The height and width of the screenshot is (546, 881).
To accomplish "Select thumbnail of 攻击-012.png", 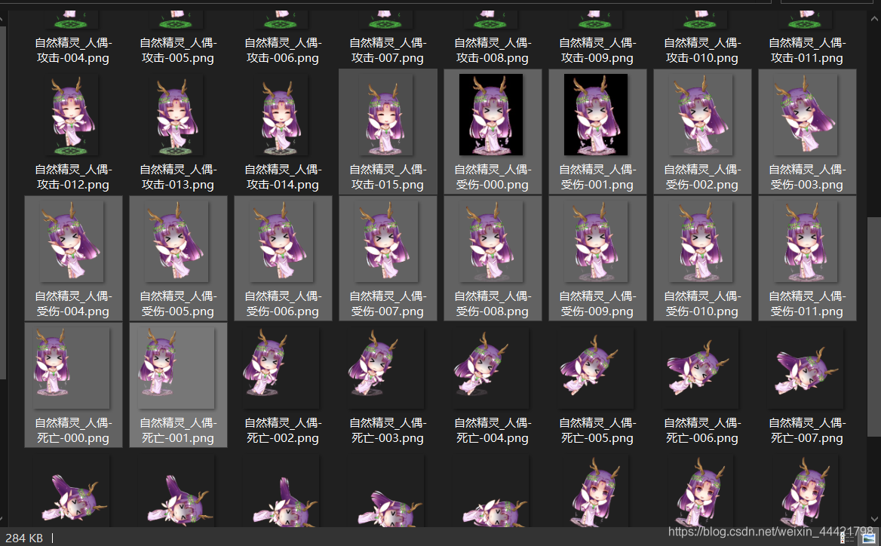I will tap(72, 115).
